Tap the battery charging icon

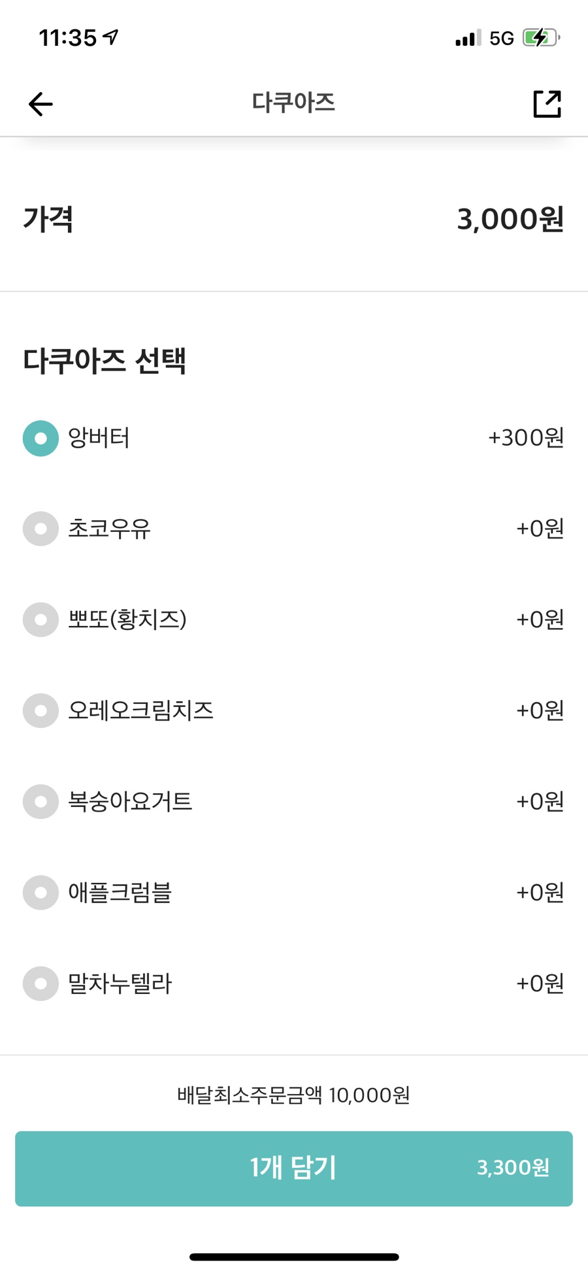(x=540, y=38)
